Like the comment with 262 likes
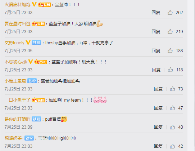Screen dimensions: 195x151 click(x=170, y=13)
